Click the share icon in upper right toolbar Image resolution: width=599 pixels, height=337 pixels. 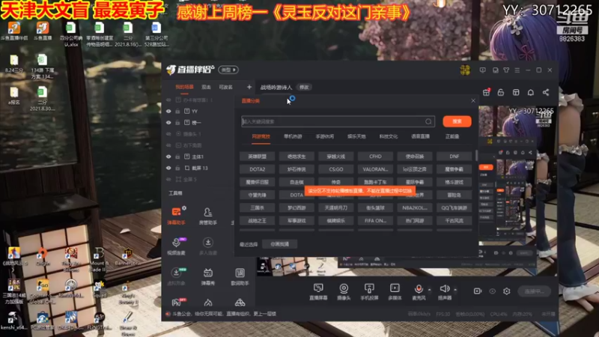pos(546,92)
